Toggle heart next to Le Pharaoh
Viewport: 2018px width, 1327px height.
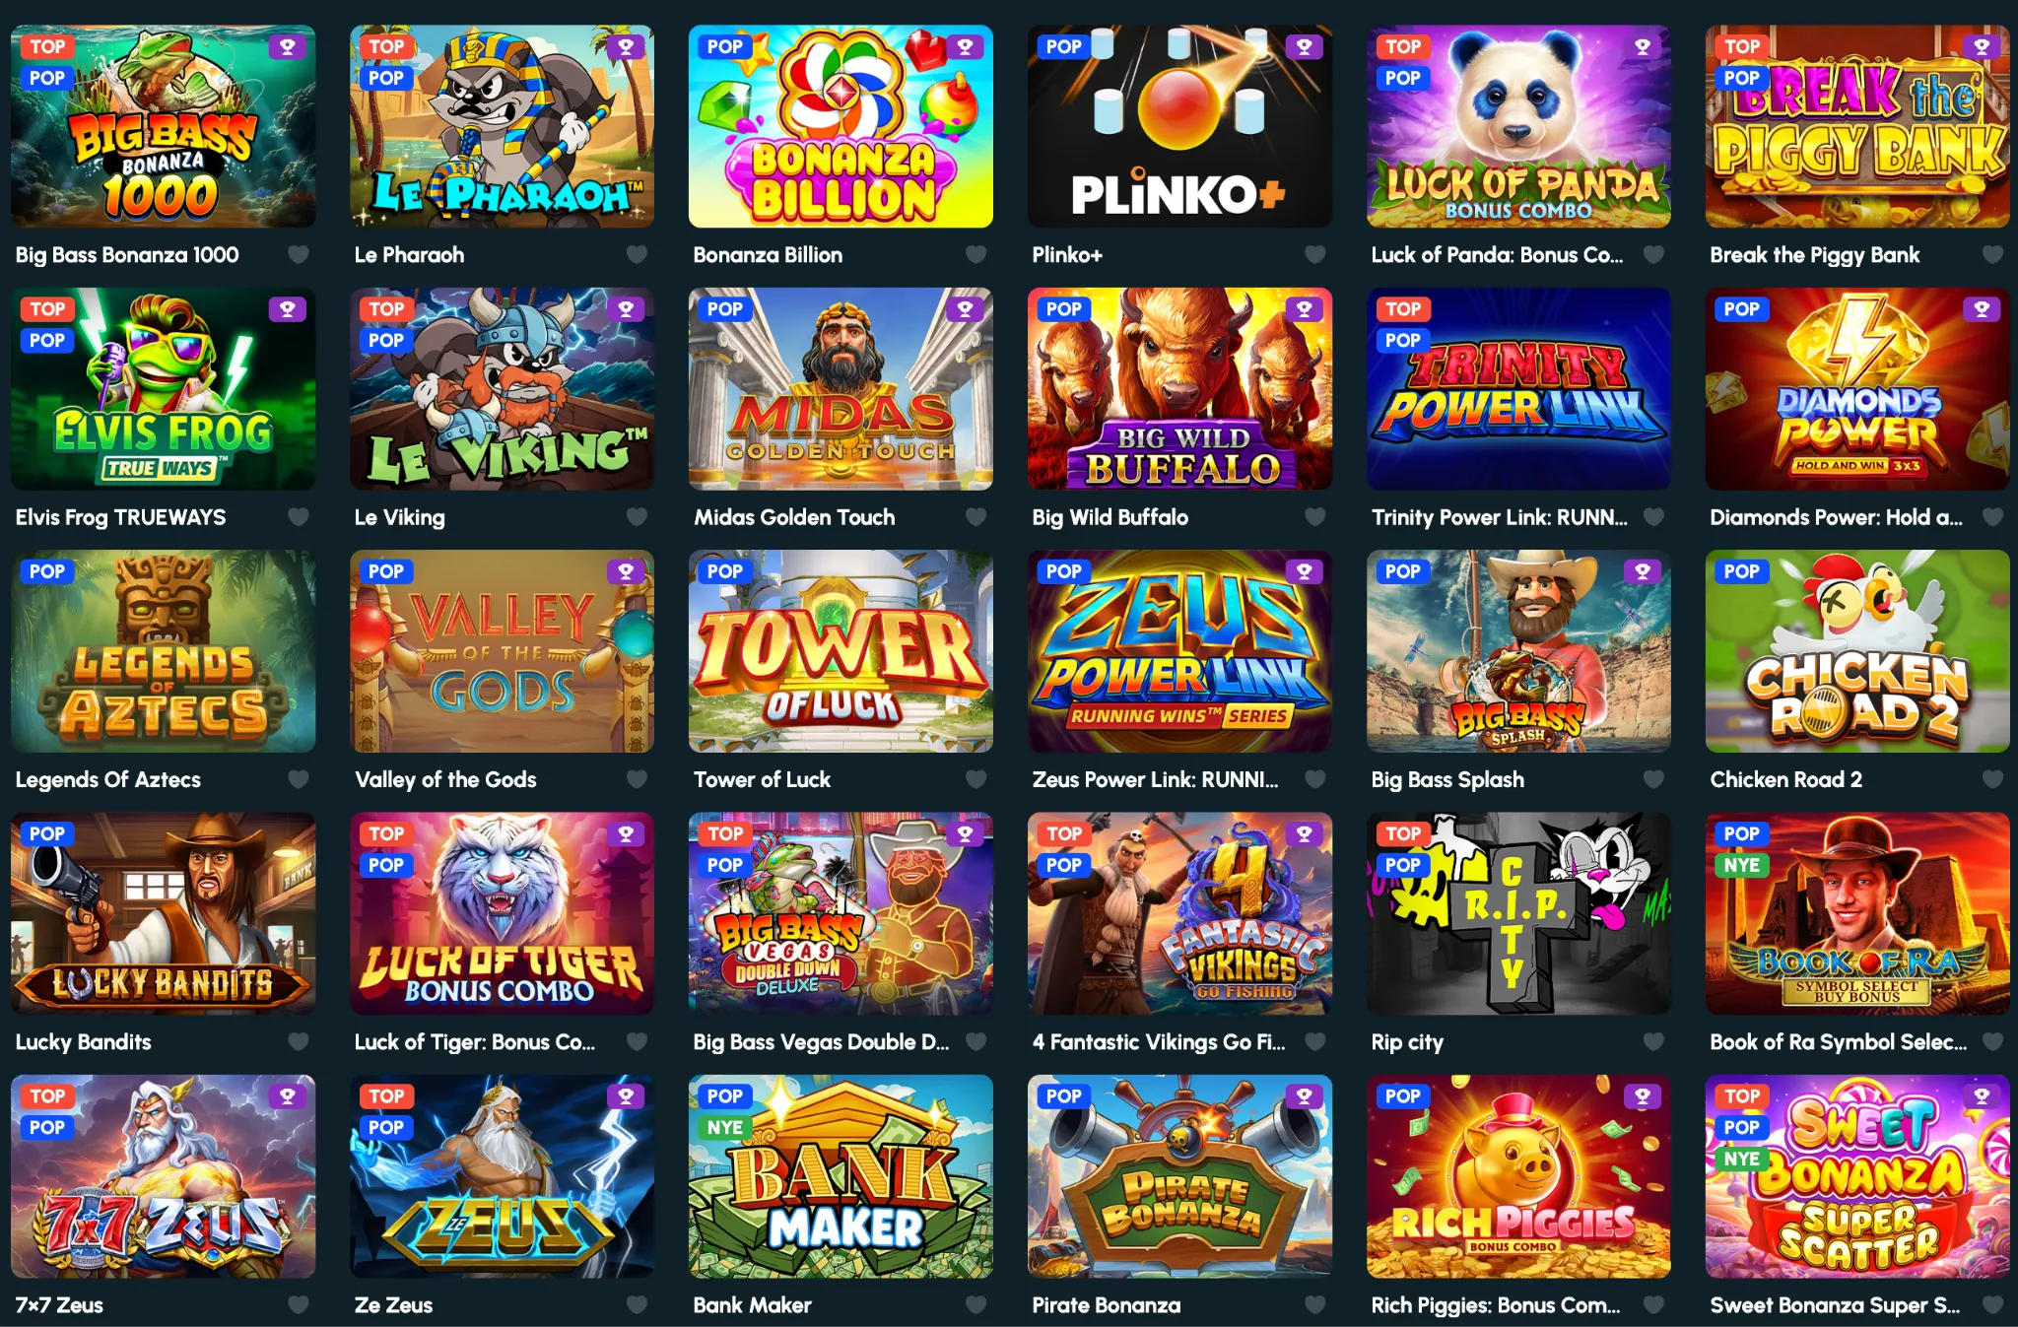(x=638, y=255)
